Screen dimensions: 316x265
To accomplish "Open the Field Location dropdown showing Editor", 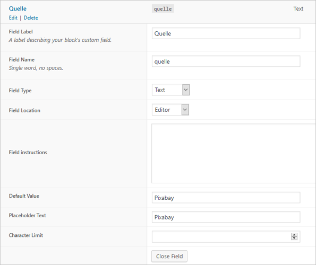I will pos(170,110).
